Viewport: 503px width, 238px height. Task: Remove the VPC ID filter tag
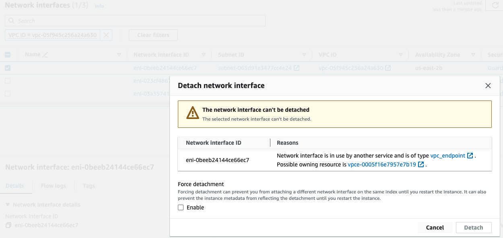click(106, 35)
